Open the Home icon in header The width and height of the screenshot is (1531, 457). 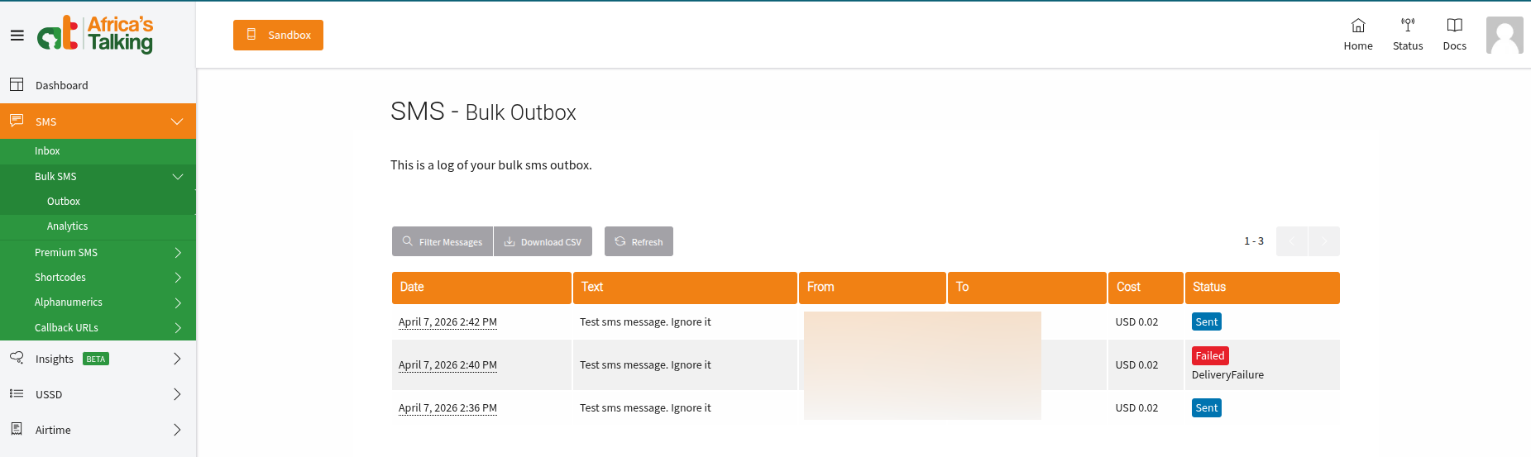1357,26
